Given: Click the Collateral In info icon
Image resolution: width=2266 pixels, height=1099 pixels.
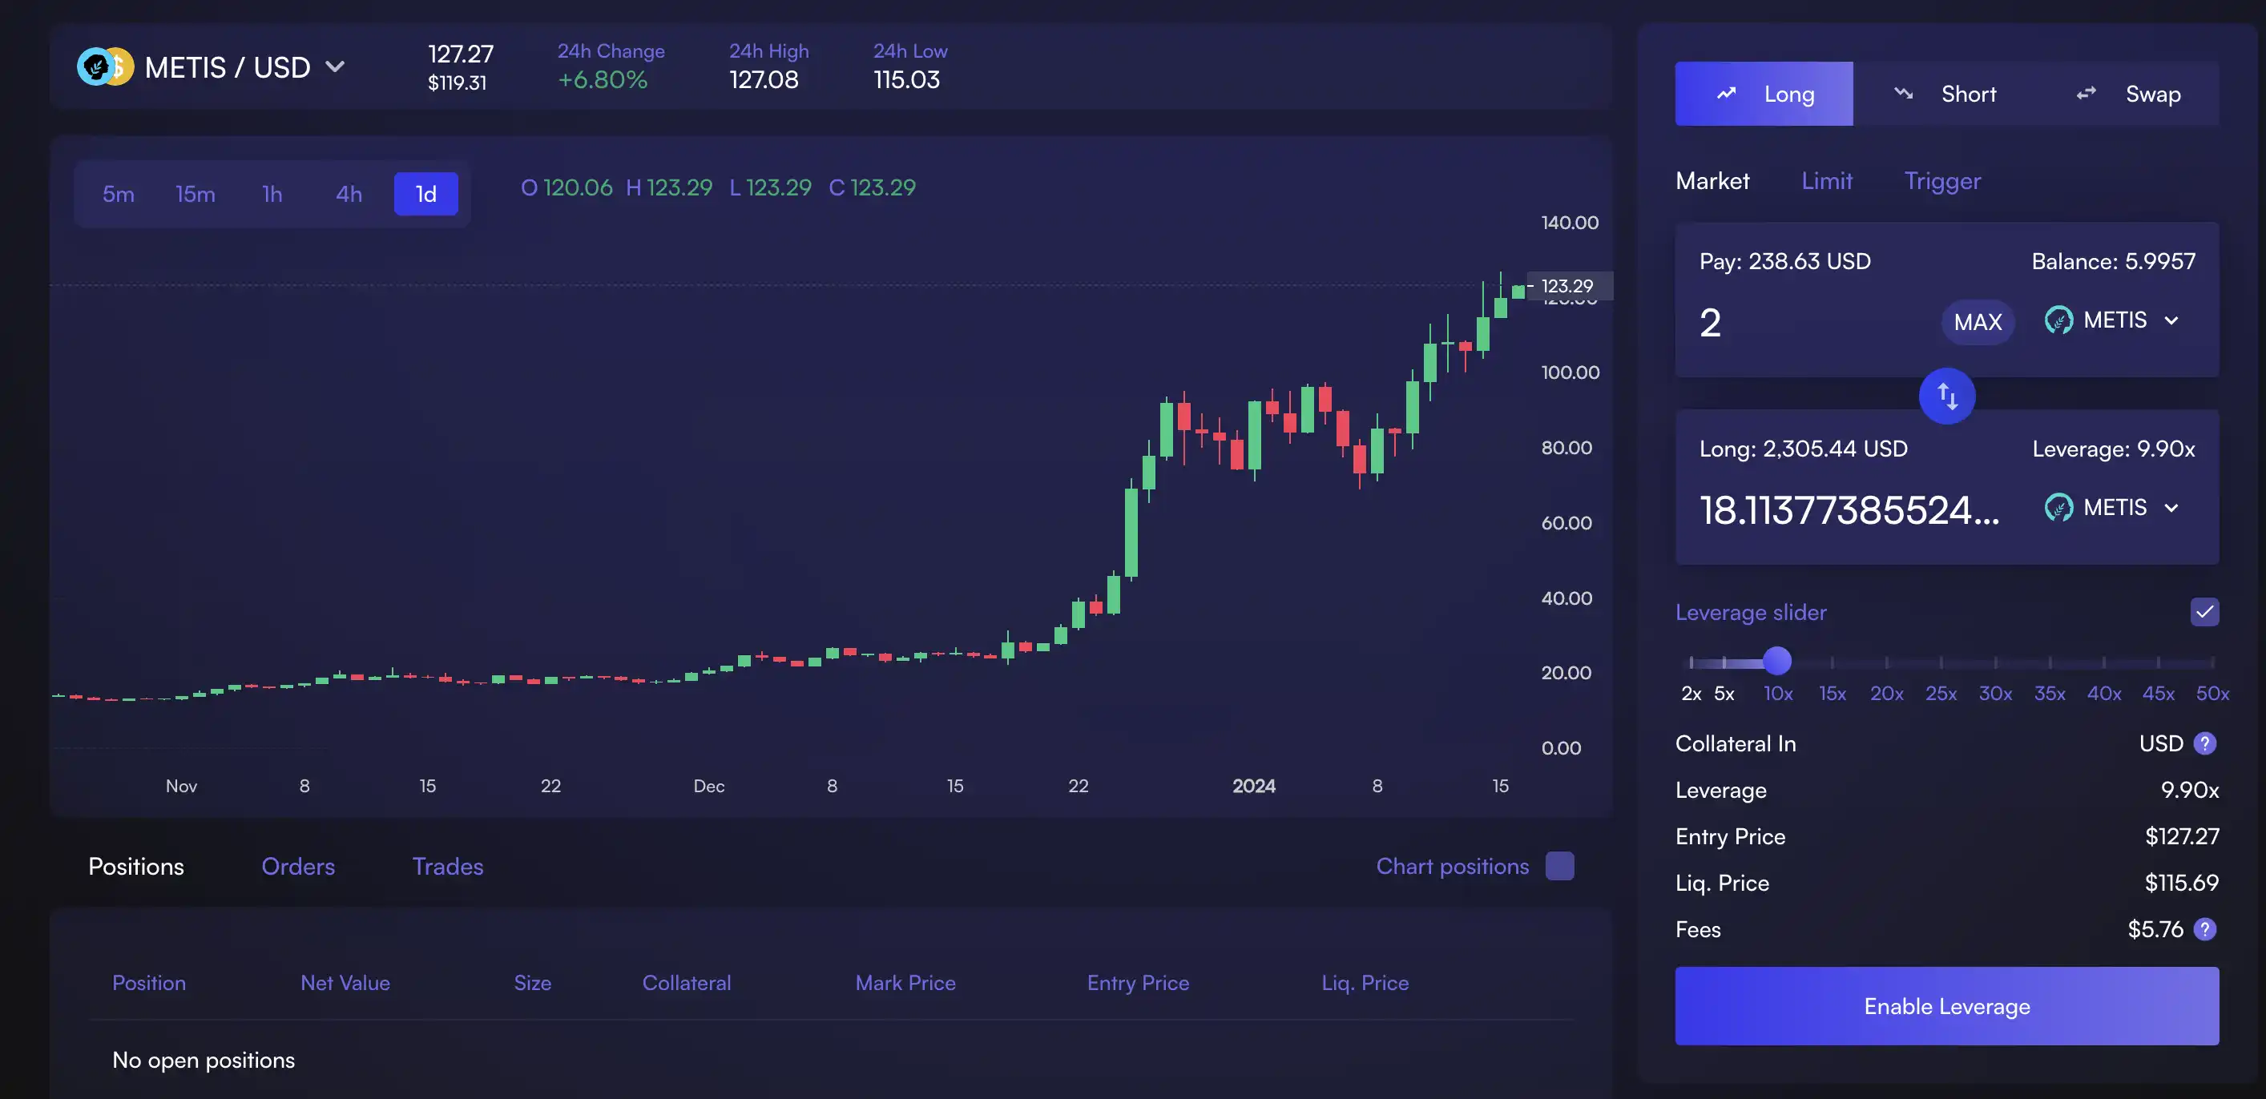Looking at the screenshot, I should [2207, 743].
